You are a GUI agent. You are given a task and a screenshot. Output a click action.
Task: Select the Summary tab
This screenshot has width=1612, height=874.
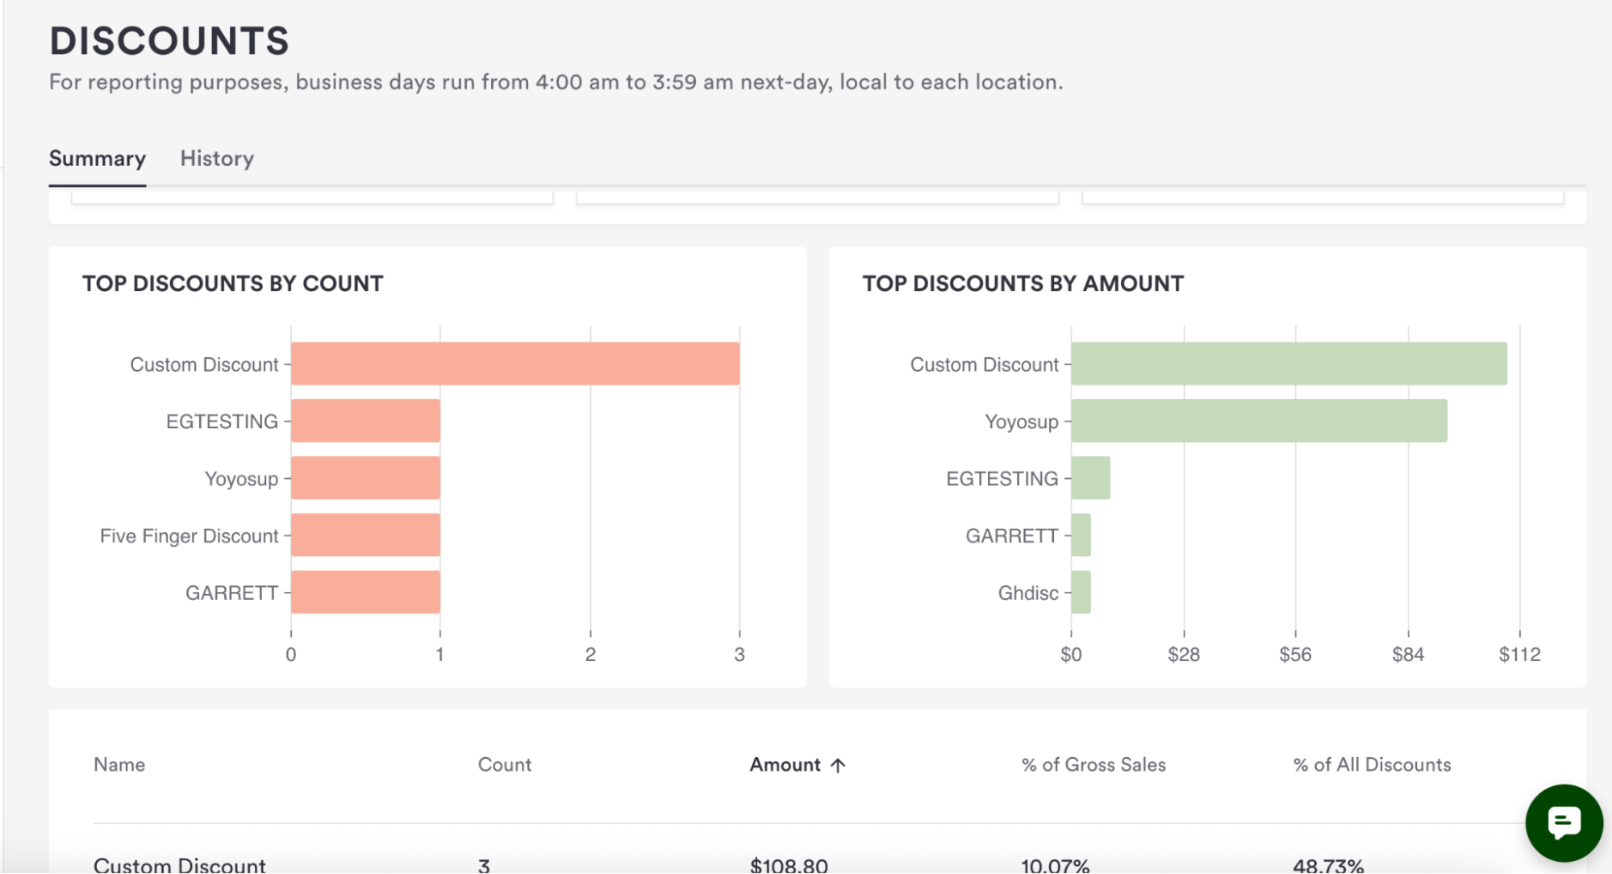pyautogui.click(x=98, y=158)
